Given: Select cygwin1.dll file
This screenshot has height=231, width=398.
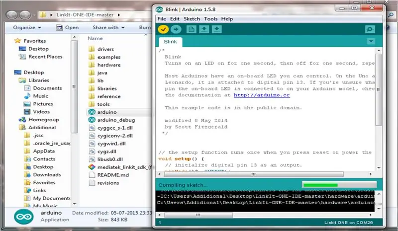Looking at the screenshot, I should (107, 144).
